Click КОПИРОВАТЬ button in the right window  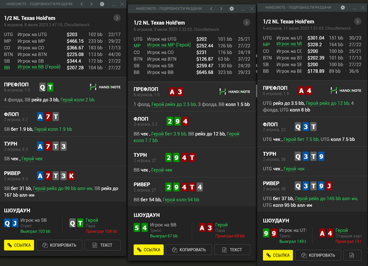point(318,255)
